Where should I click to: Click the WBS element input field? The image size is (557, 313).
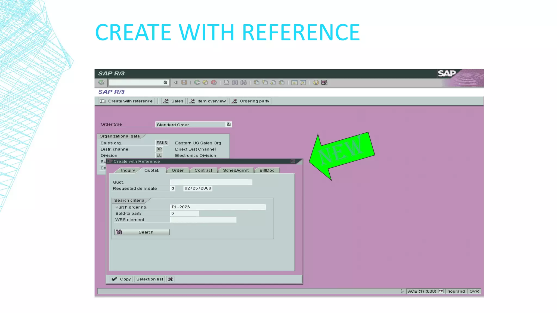click(203, 220)
